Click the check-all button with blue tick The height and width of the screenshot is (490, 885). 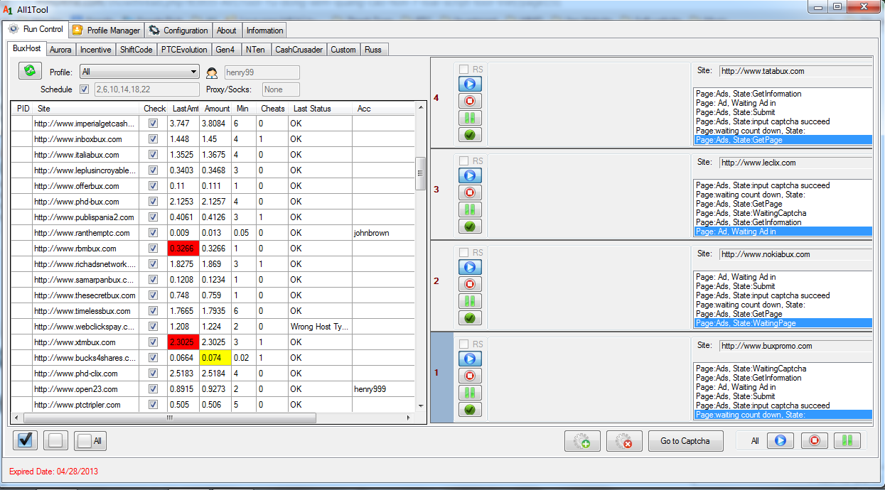tap(26, 440)
